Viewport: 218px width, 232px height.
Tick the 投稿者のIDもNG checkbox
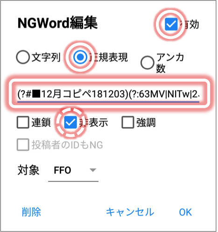[23, 145]
